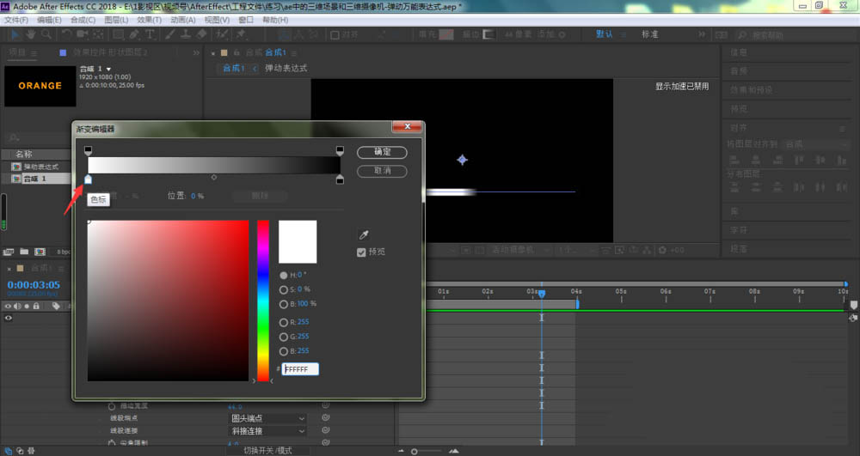Click the new folder icon in project panel

tap(23, 252)
